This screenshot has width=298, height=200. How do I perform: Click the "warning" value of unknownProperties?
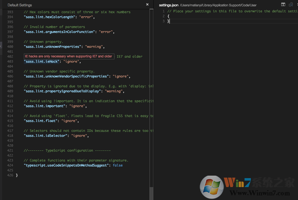click(x=94, y=47)
